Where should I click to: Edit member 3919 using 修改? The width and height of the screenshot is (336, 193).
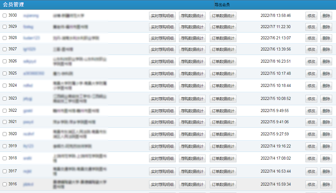[311, 146]
